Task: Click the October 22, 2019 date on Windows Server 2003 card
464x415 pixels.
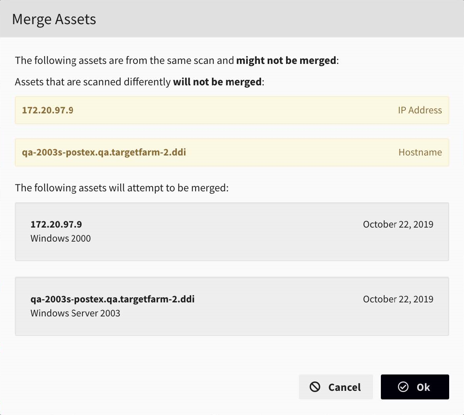Action: (398, 299)
